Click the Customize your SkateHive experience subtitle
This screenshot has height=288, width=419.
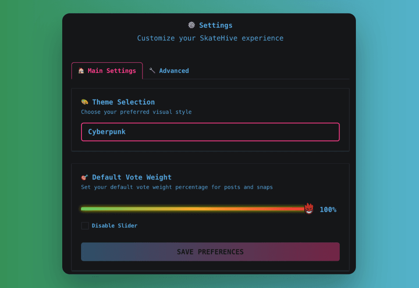pyautogui.click(x=210, y=38)
